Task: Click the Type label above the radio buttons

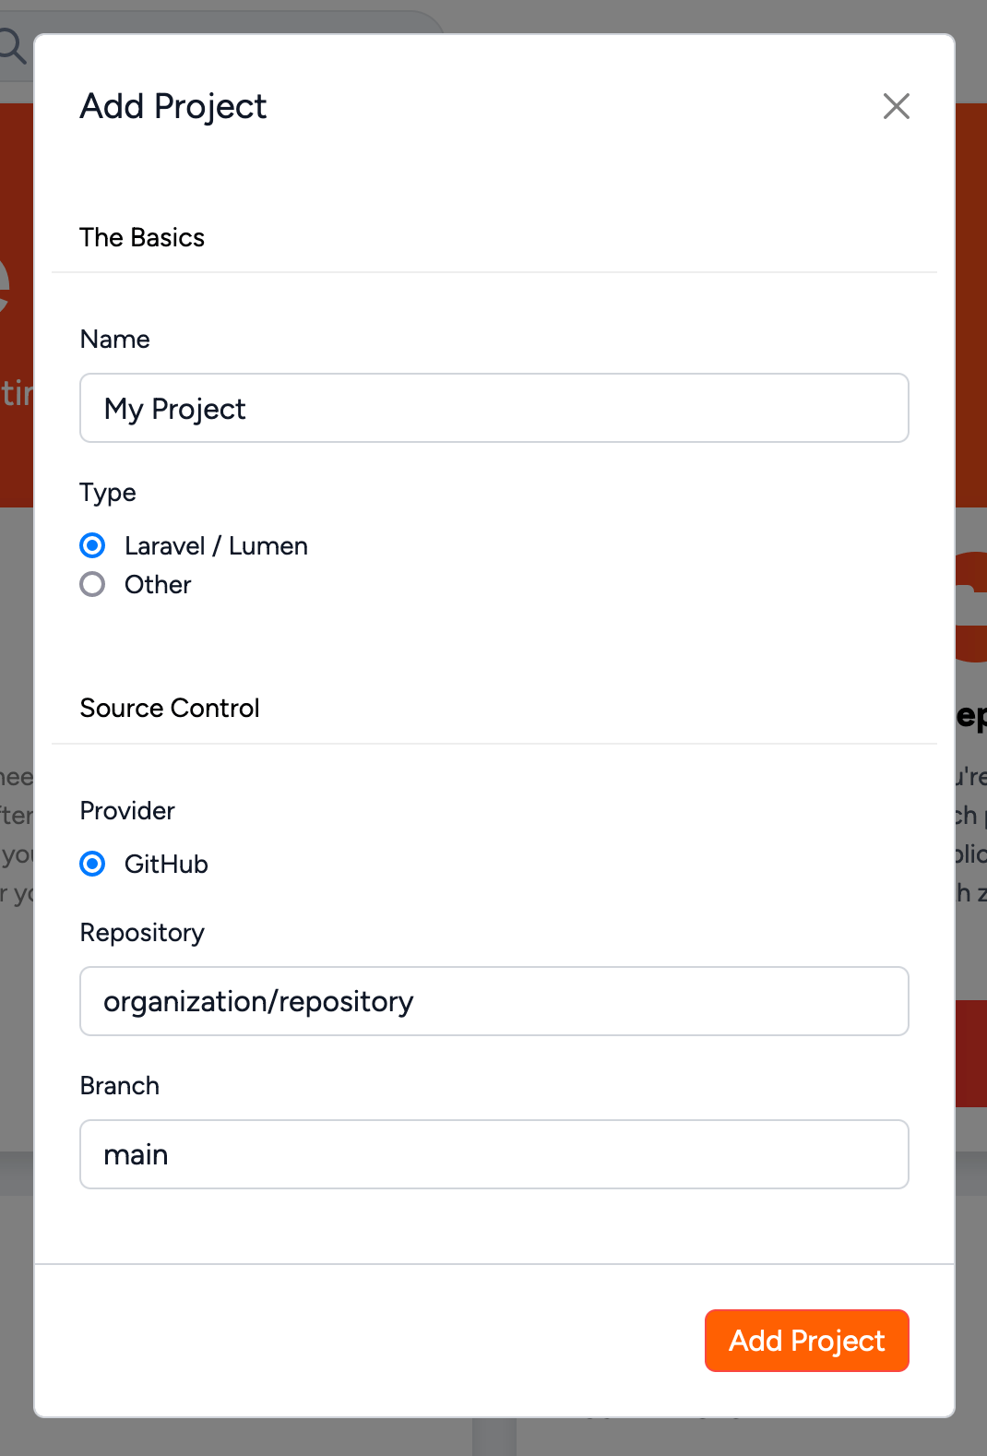Action: [x=107, y=492]
